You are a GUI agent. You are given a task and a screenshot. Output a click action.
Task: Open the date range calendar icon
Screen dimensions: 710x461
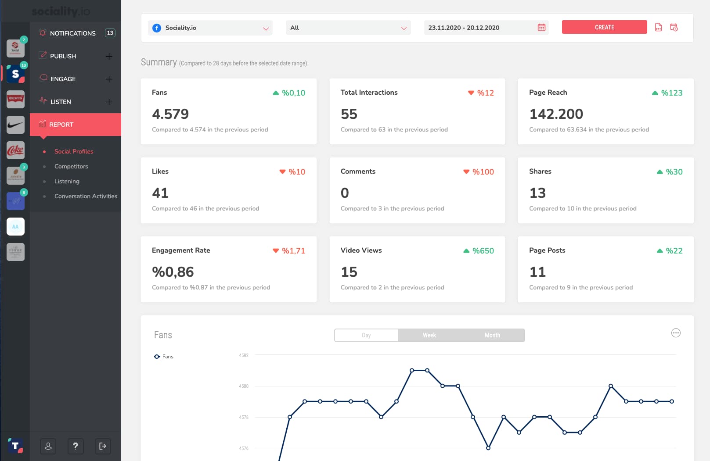tap(541, 28)
